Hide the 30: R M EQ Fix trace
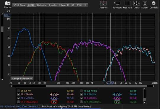The width and height of the screenshot is (160, 109). [x=81, y=98]
